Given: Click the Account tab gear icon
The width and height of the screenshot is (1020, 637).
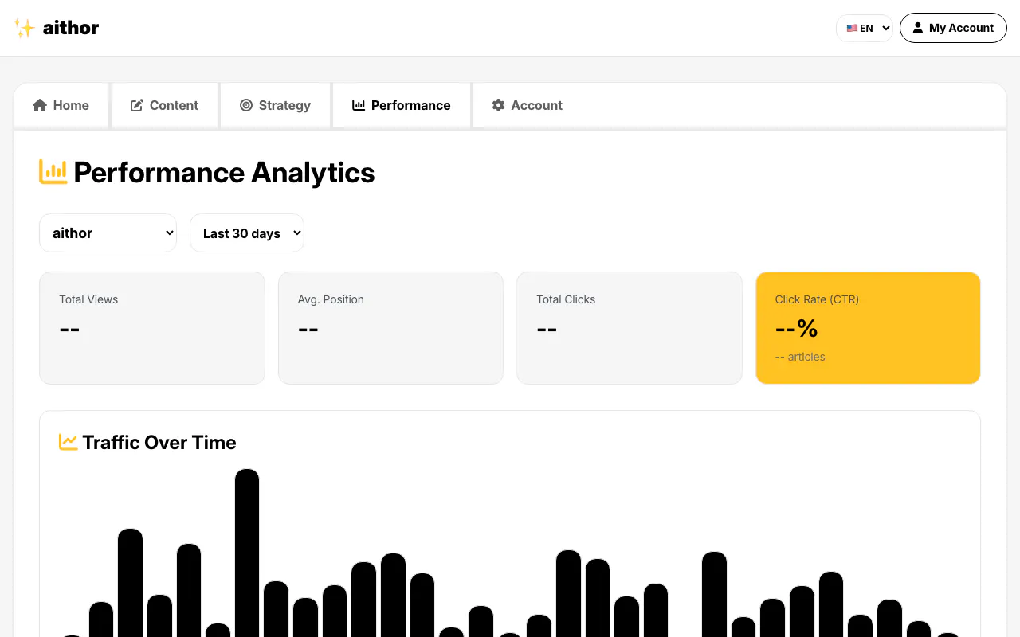Looking at the screenshot, I should point(499,105).
